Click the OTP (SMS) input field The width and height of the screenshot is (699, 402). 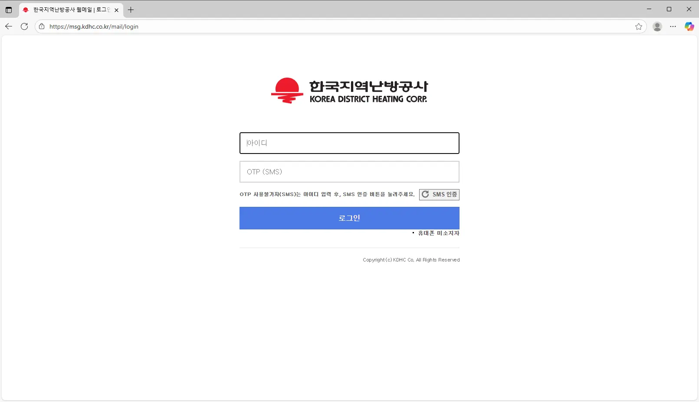[349, 172]
